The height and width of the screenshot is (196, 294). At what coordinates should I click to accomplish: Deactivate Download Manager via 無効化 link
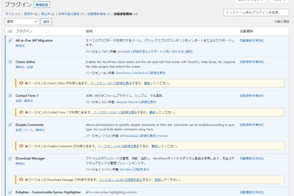coord(20,164)
